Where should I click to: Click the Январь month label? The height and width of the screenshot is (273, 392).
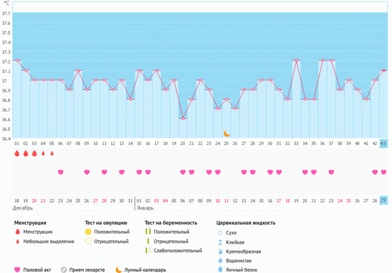pos(144,208)
